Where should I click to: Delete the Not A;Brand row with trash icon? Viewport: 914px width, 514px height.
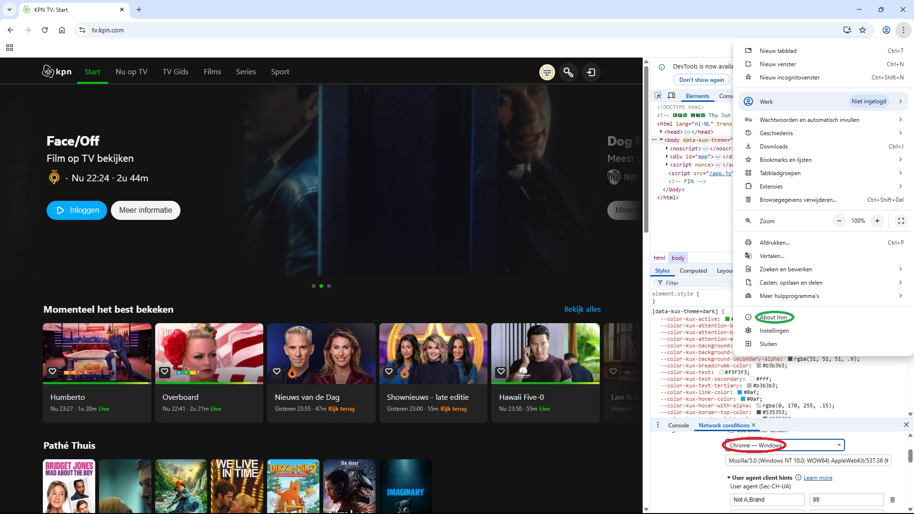tap(893, 500)
